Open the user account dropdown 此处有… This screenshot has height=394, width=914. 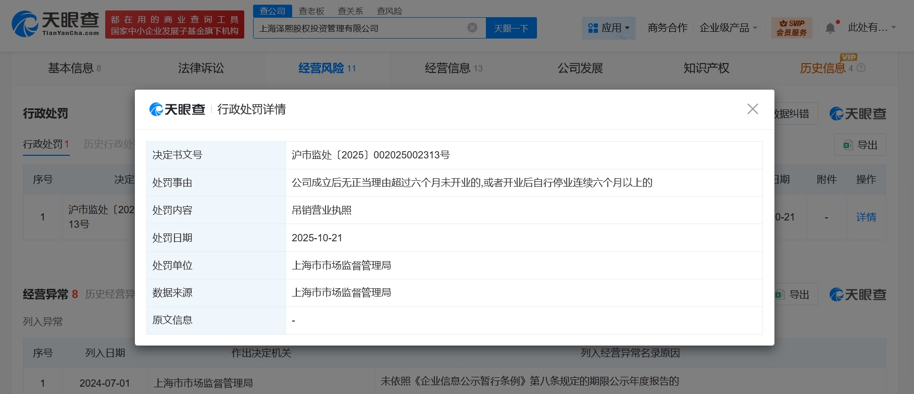(871, 28)
